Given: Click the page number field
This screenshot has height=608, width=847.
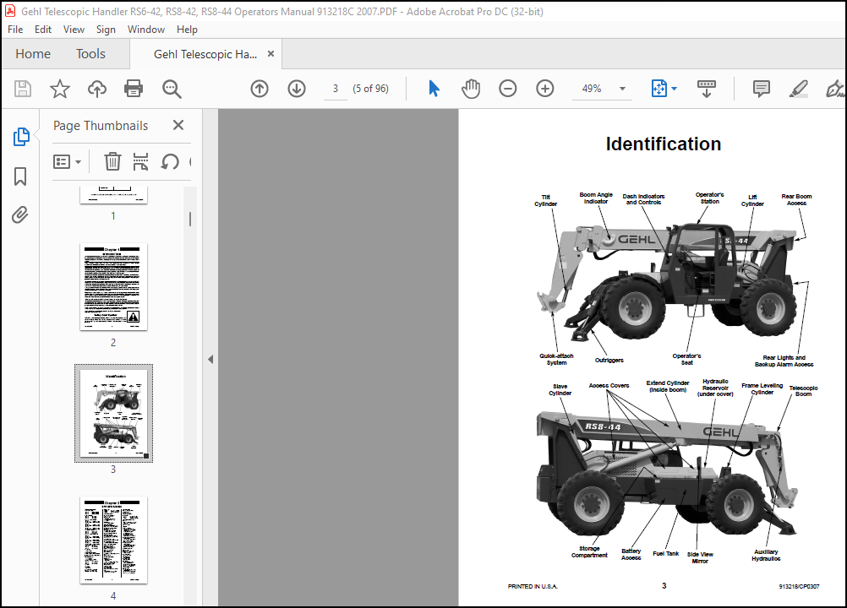Looking at the screenshot, I should 336,89.
